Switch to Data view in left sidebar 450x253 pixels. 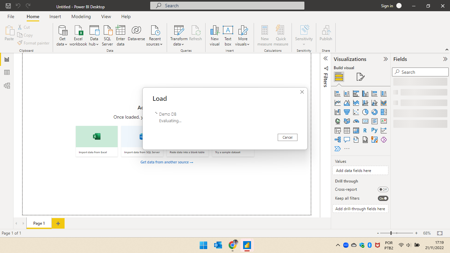[7, 72]
